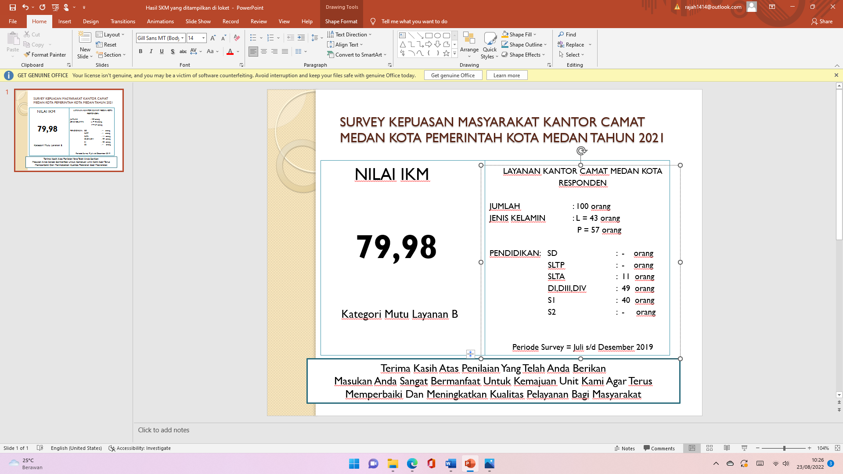
Task: Click the Increase Font Size icon
Action: [x=213, y=38]
